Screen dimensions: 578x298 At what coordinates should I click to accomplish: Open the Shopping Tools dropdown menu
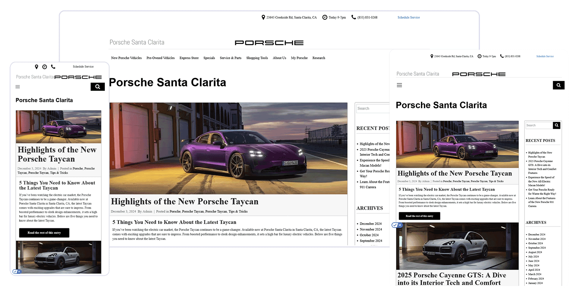[257, 58]
